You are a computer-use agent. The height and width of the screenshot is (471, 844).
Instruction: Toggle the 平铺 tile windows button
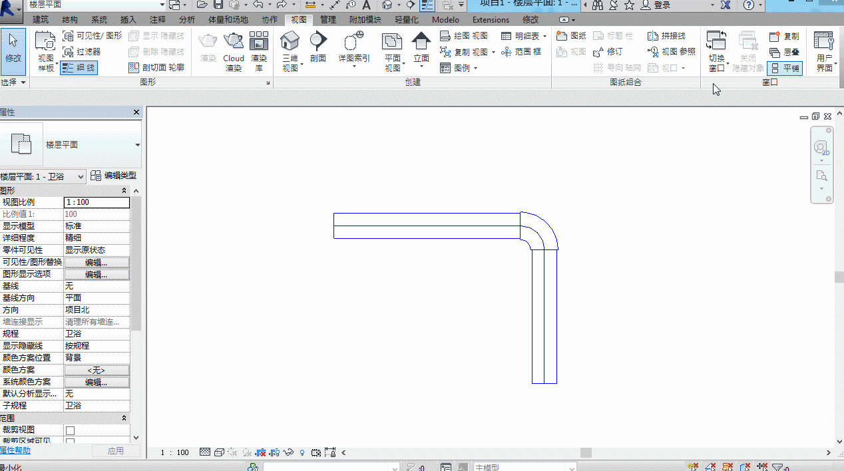click(x=785, y=68)
